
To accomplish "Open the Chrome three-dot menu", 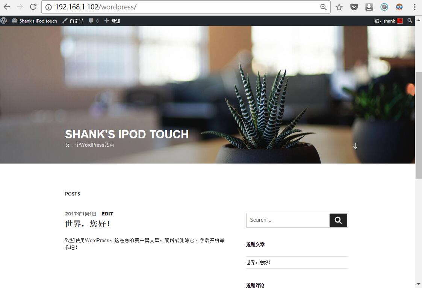I will point(414,7).
